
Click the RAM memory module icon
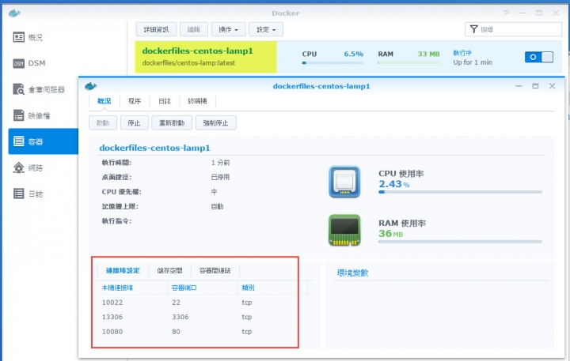(344, 230)
